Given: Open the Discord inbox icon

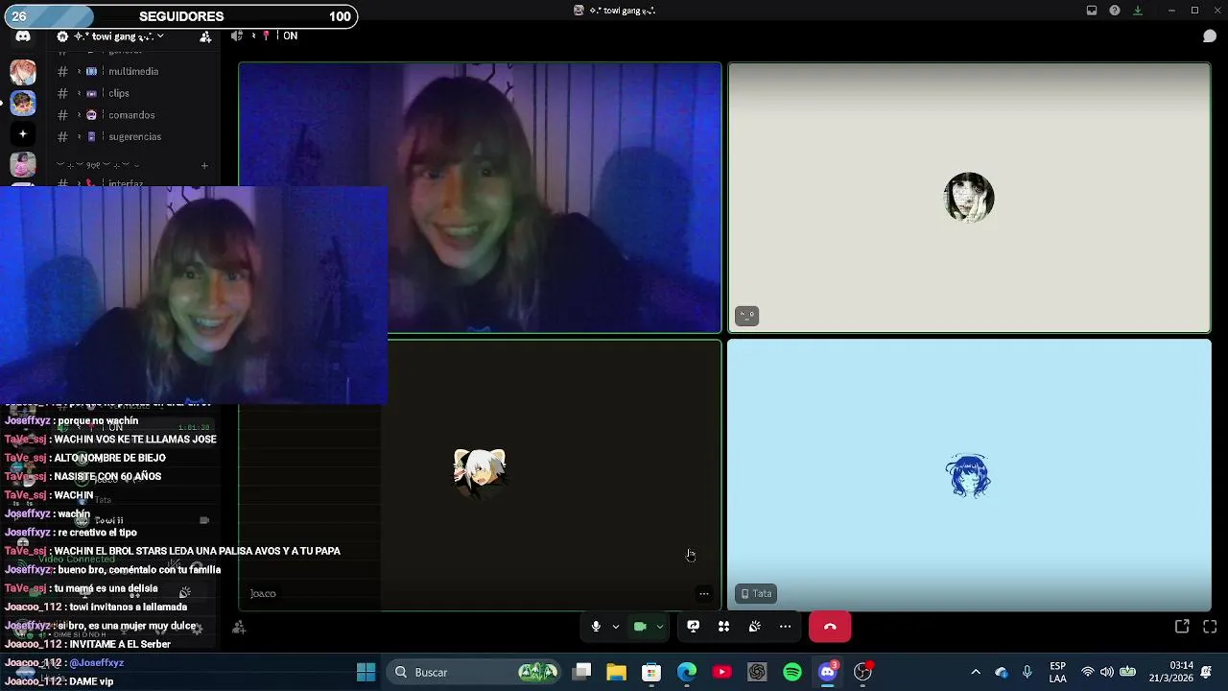Looking at the screenshot, I should 1092,11.
